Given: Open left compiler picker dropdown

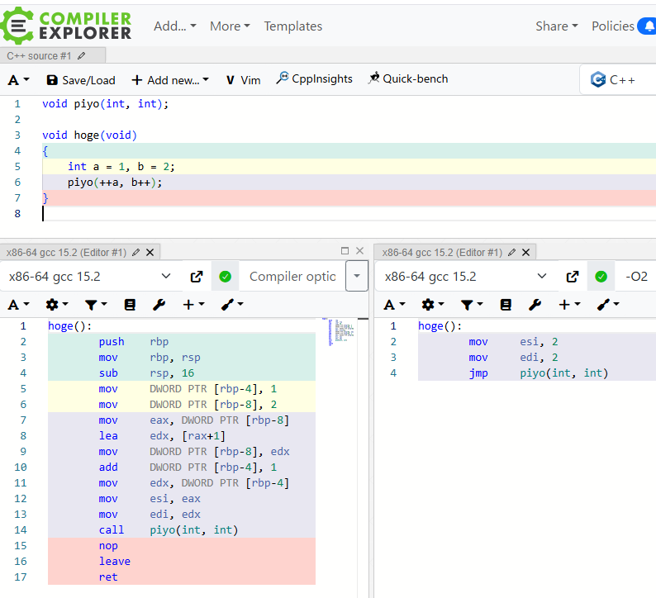Looking at the screenshot, I should point(89,277).
